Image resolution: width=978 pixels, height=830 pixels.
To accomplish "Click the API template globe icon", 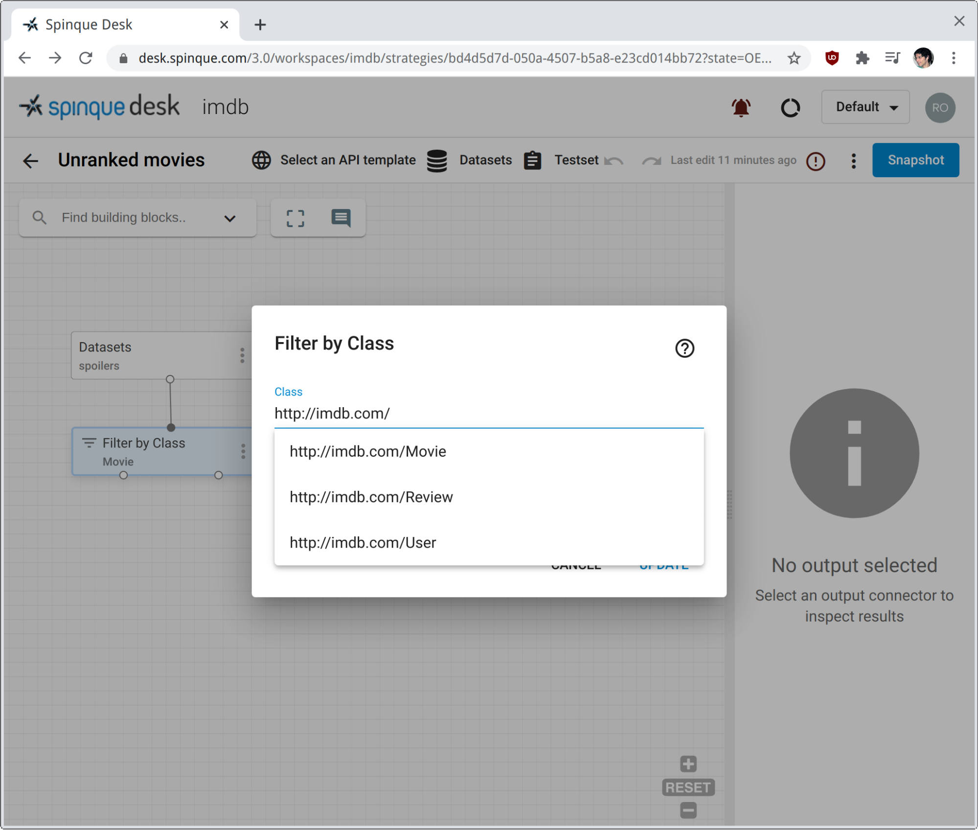I will 261,160.
